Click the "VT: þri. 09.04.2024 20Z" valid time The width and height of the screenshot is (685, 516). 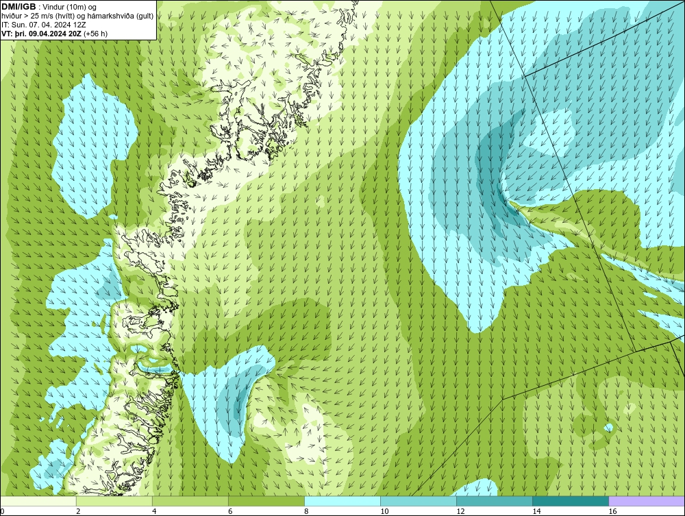point(42,33)
